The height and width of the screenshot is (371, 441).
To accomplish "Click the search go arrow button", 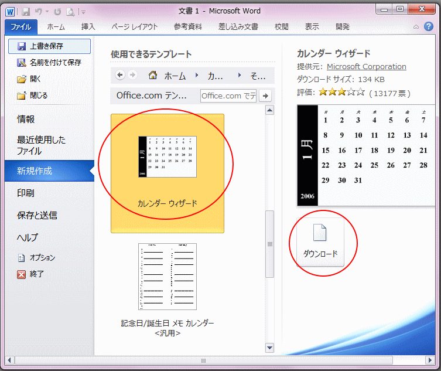I will (x=265, y=96).
